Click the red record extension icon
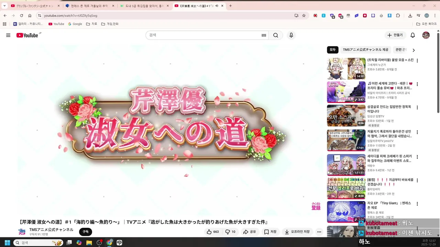 [x=365, y=15]
